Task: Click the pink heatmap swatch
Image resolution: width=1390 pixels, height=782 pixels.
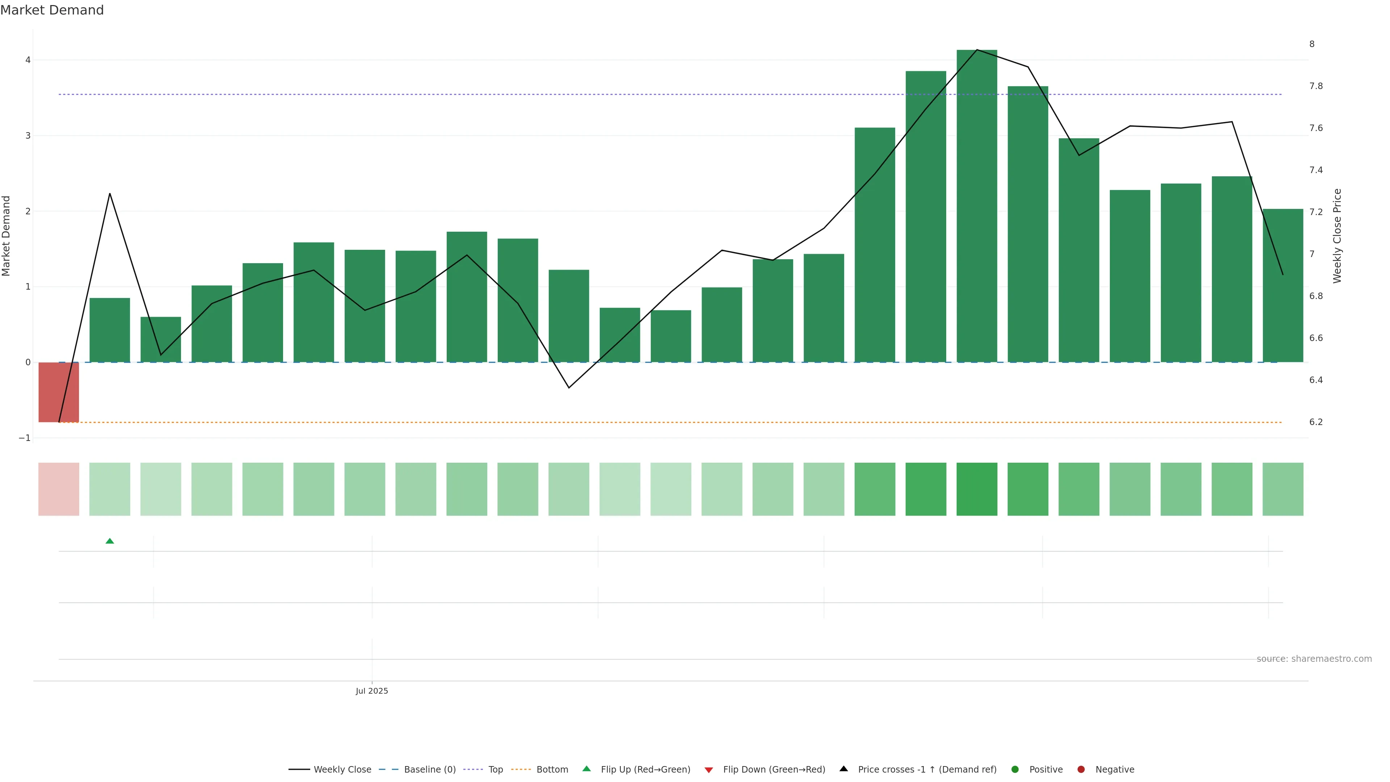Action: tap(59, 489)
